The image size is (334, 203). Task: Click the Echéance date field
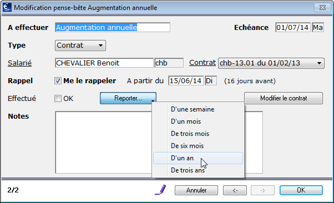[x=293, y=28]
